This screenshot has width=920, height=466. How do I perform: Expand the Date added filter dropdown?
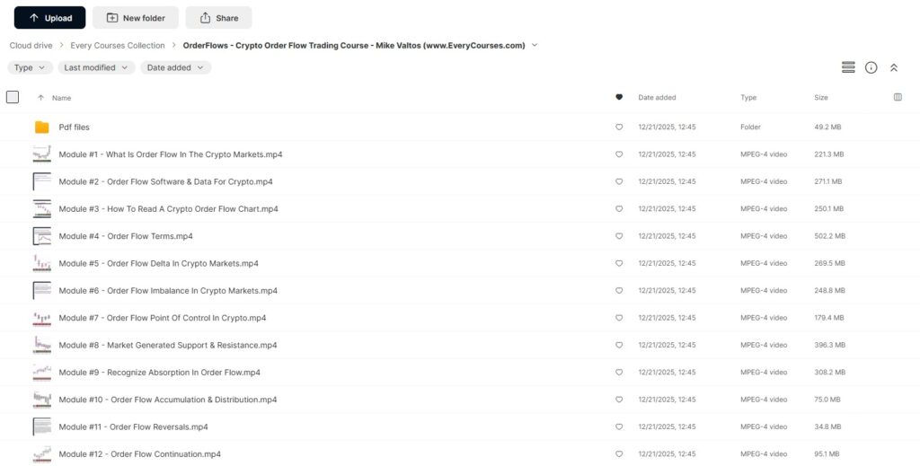[175, 67]
